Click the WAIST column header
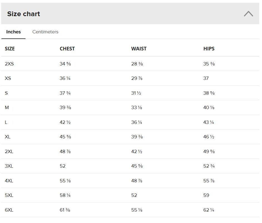The width and height of the screenshot is (262, 223). point(139,49)
